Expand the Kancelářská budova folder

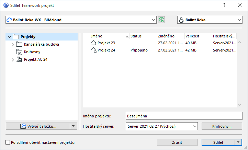[13, 45]
